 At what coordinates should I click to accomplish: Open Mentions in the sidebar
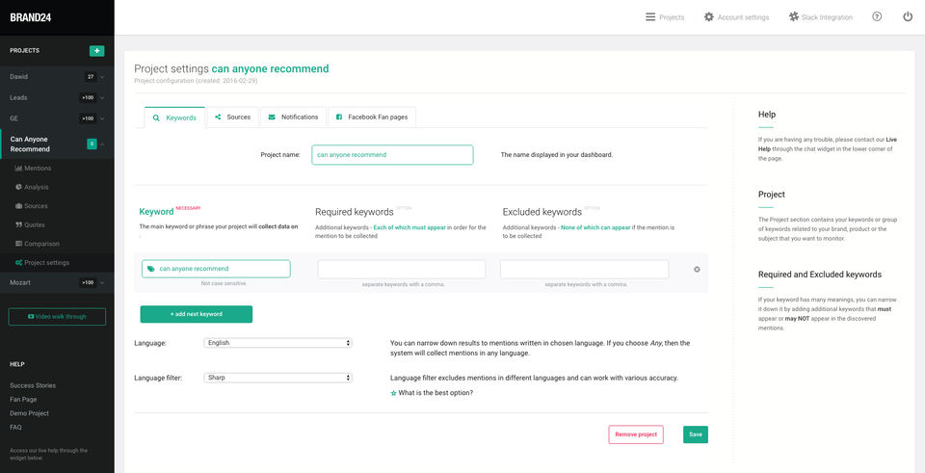click(37, 168)
